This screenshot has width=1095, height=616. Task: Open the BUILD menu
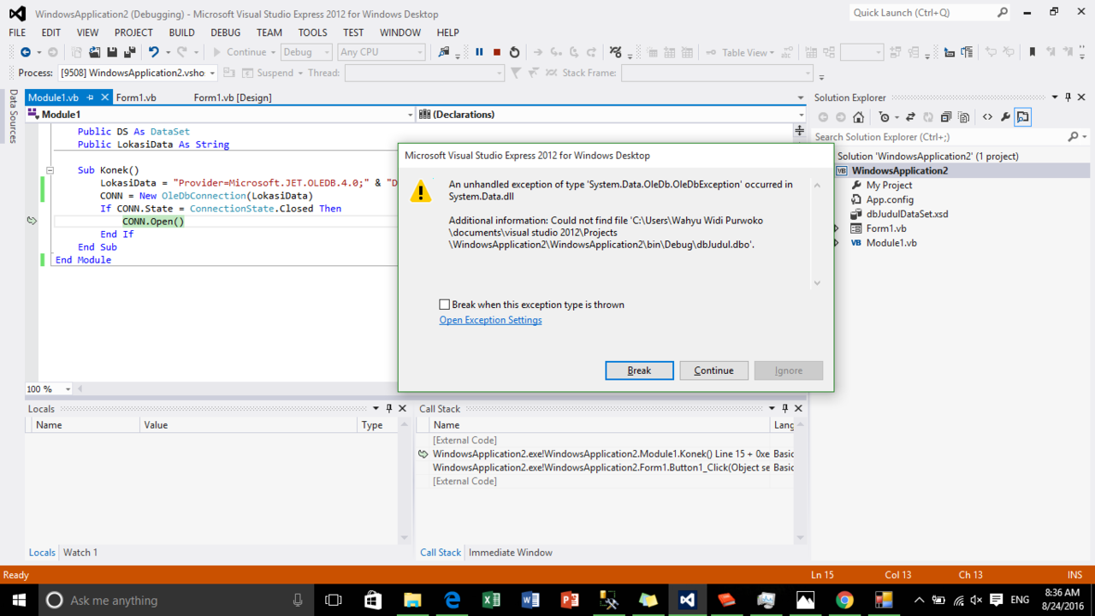point(181,33)
